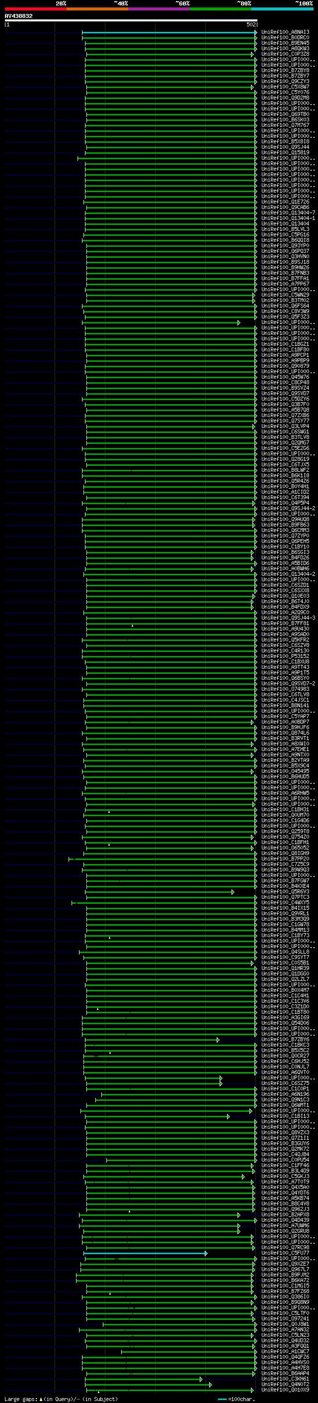Select hit UniRef100_B7FFA1

285,278
